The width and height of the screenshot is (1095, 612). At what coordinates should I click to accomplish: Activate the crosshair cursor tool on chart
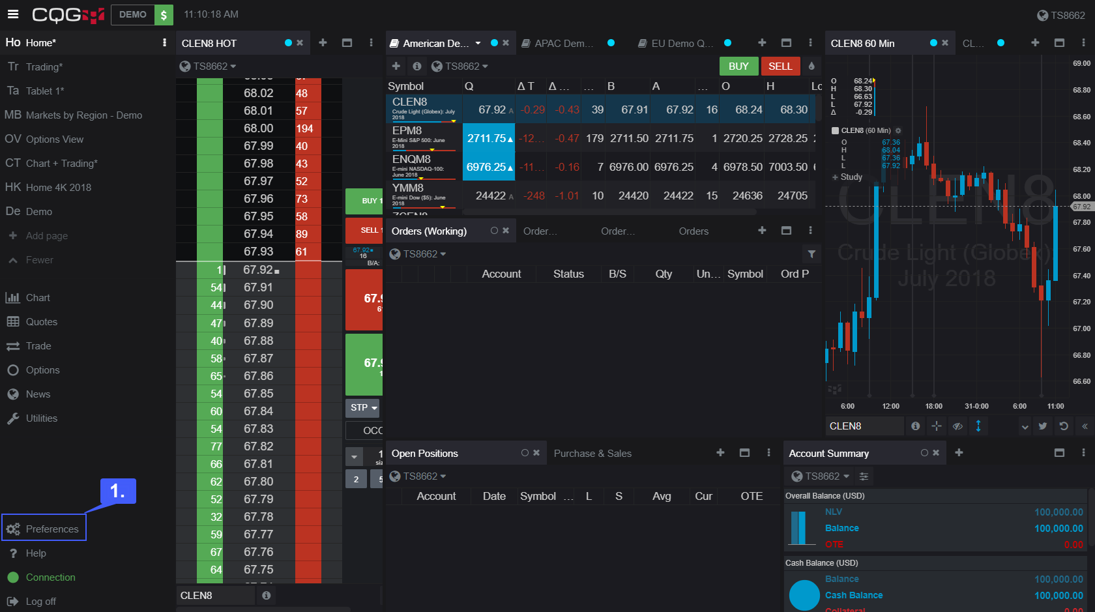click(937, 426)
